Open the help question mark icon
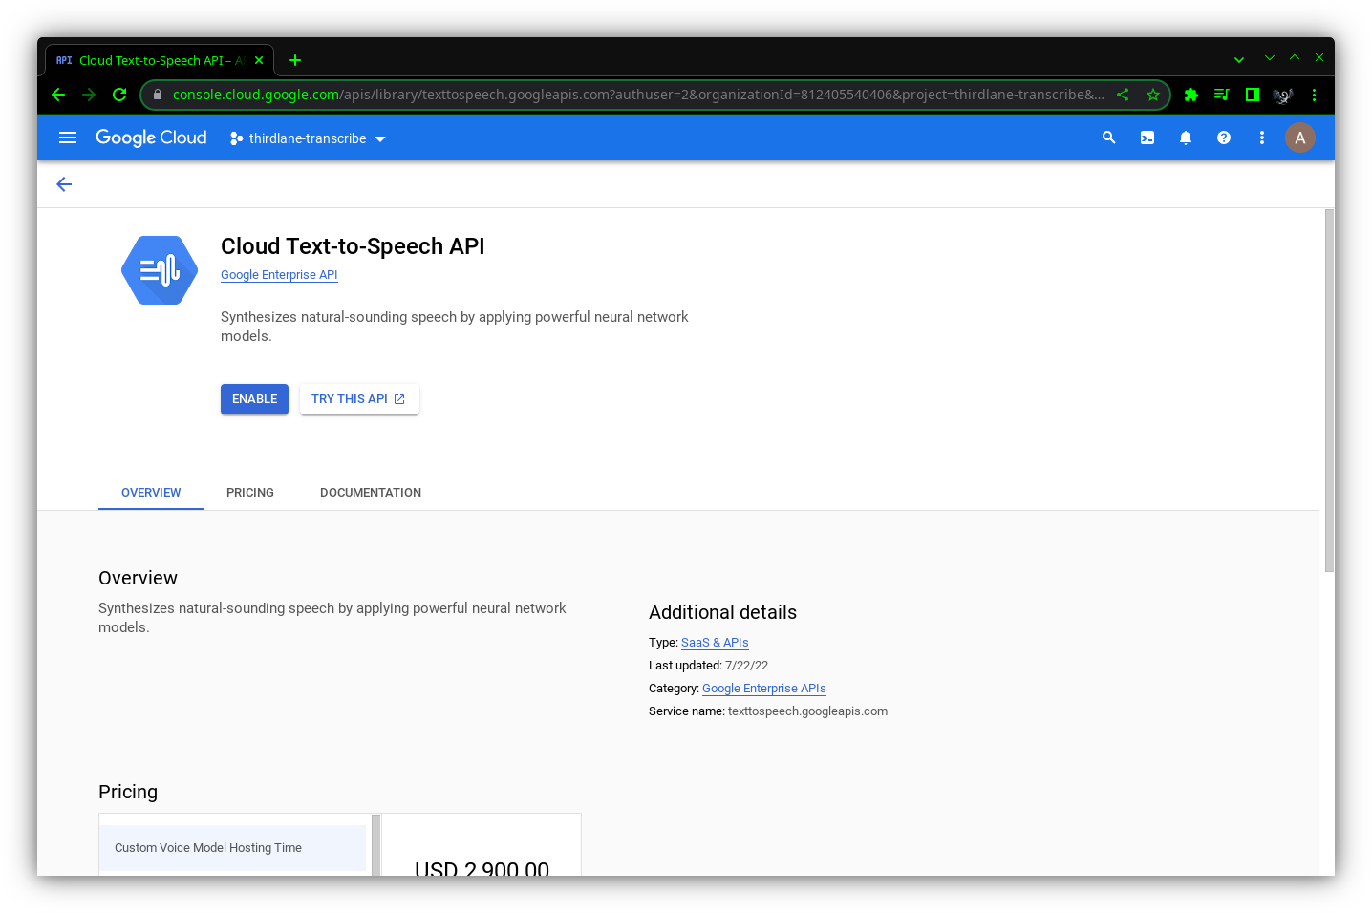 (x=1224, y=138)
